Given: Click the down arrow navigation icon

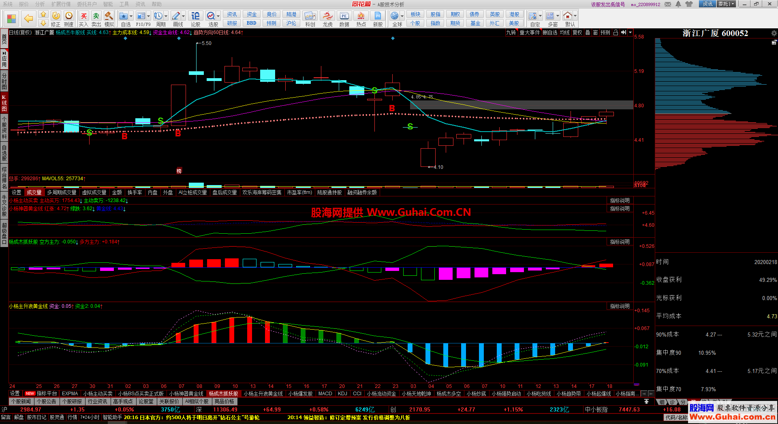Looking at the screenshot, I should pos(43,23).
